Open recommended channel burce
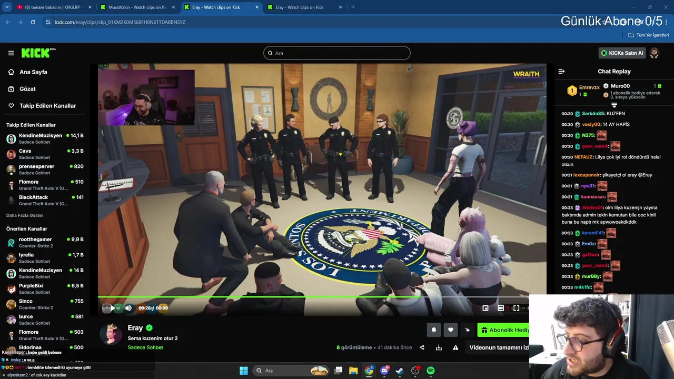This screenshot has width=674, height=379. [x=45, y=320]
